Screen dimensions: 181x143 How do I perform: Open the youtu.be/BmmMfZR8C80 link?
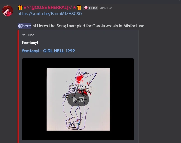(50, 14)
